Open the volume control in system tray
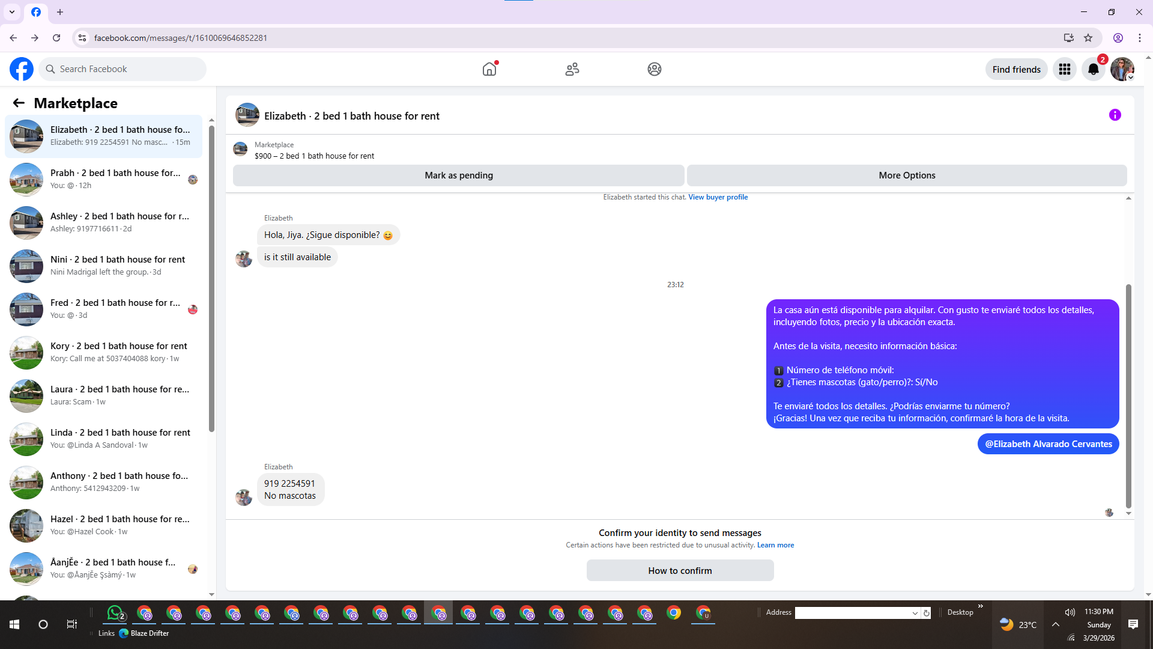This screenshot has height=649, width=1153. pos(1070,612)
